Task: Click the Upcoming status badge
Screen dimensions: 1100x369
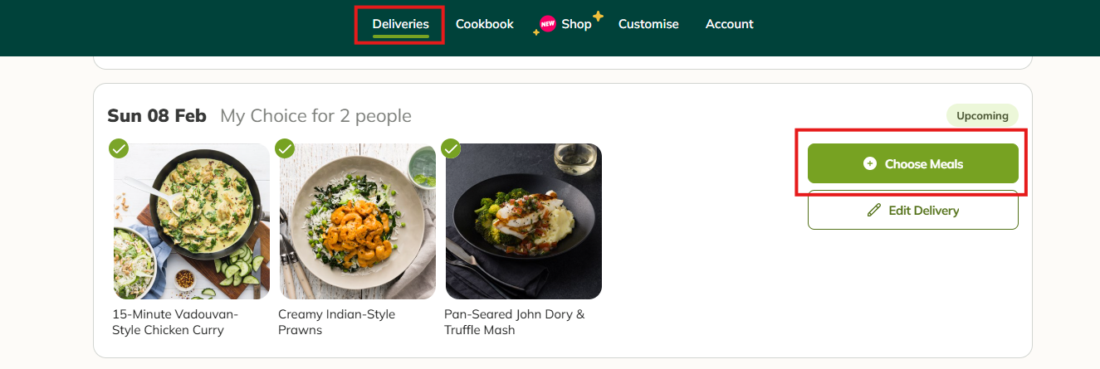Action: click(982, 115)
